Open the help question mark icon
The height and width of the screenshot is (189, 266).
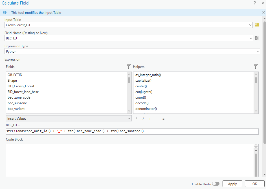255,3
